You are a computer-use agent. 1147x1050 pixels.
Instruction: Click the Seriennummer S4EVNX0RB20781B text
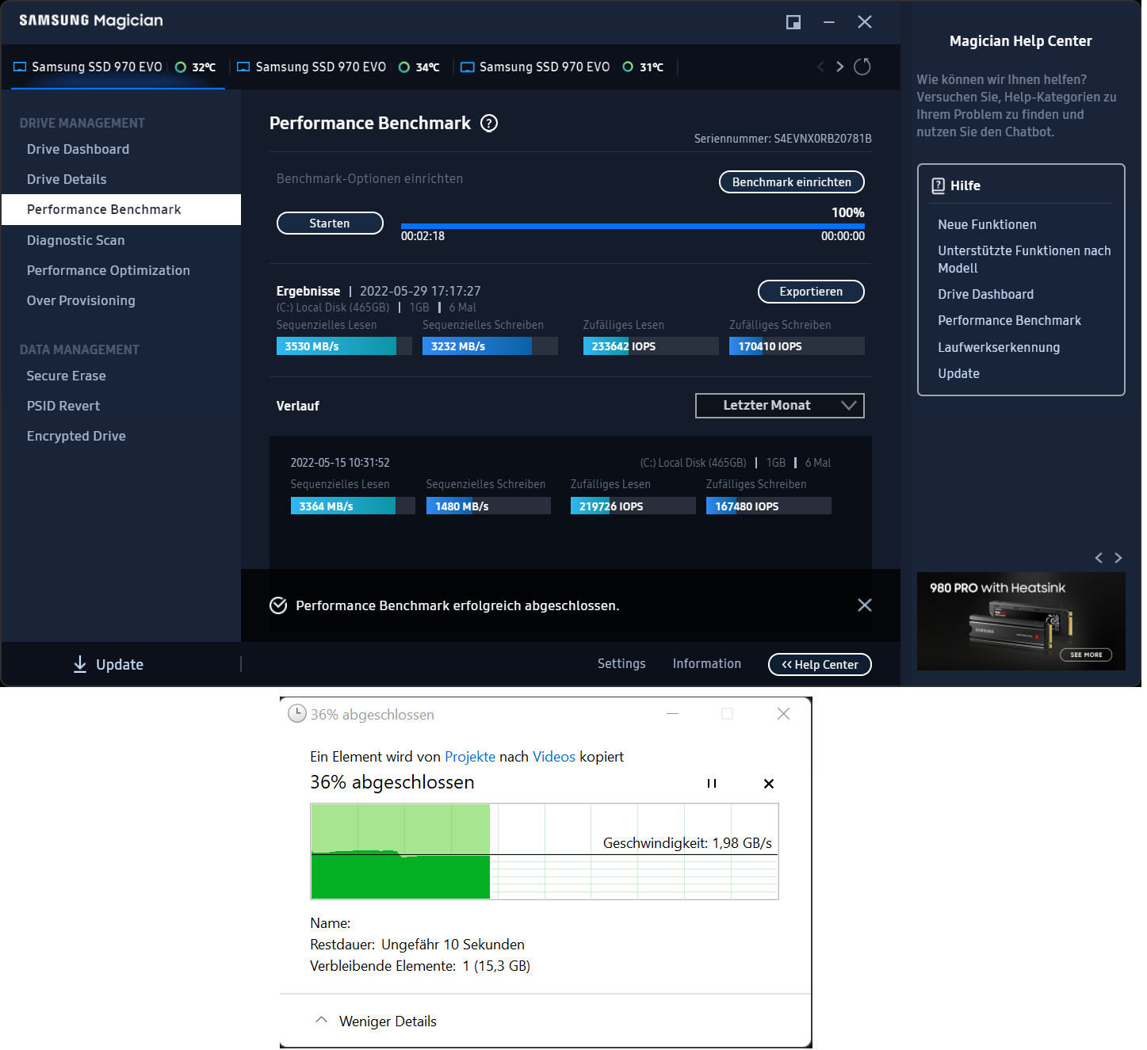783,139
